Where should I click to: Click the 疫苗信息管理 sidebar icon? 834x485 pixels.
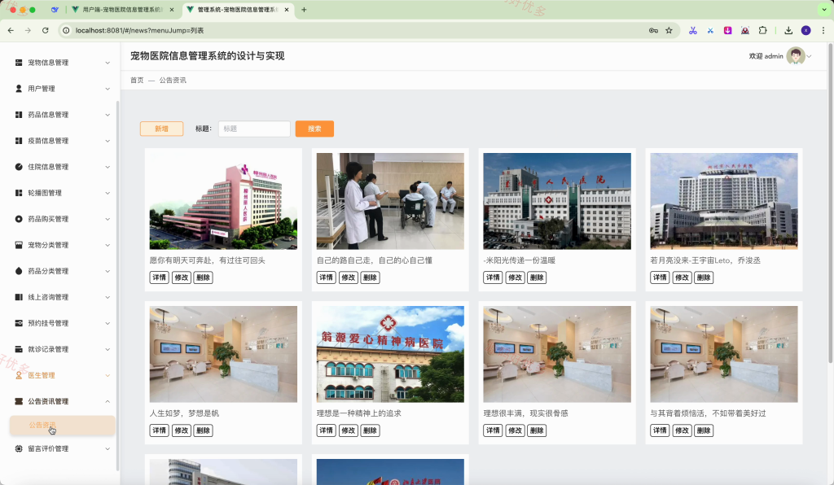tap(19, 141)
